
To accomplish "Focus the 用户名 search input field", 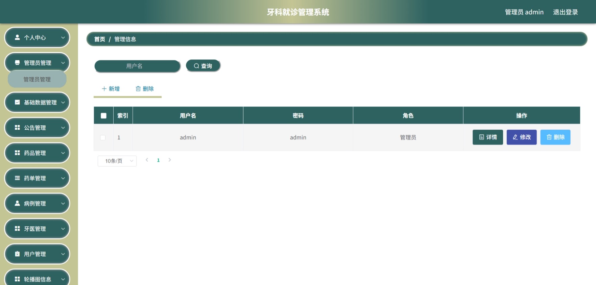I will point(137,66).
